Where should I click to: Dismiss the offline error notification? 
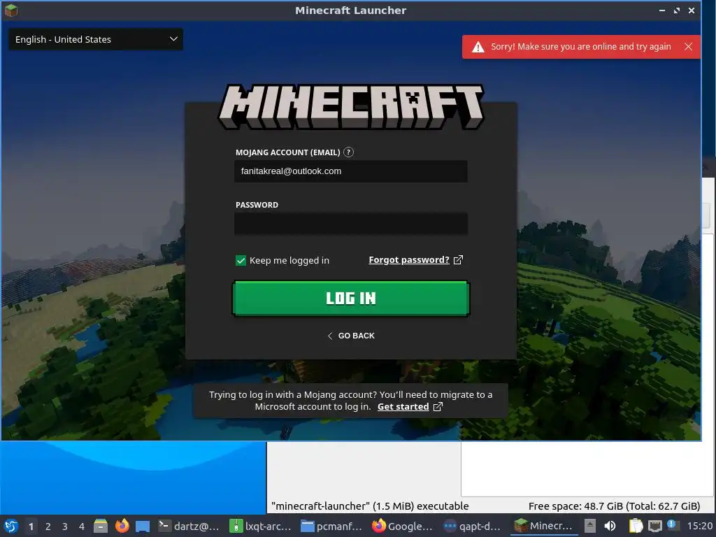click(x=688, y=47)
